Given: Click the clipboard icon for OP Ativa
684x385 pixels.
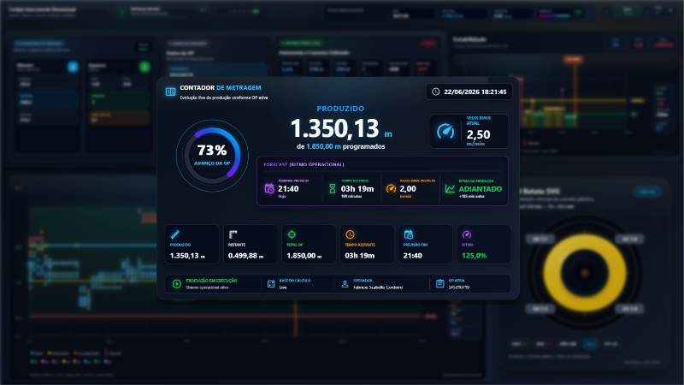Looking at the screenshot, I should coord(439,284).
